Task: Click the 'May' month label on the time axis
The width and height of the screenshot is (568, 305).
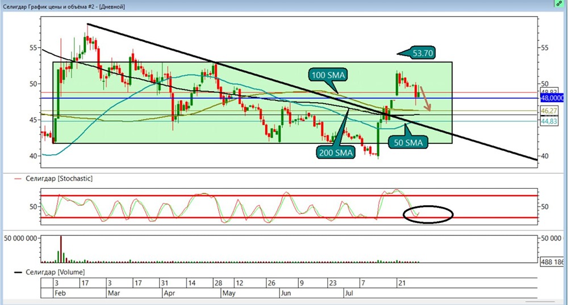Action: point(229,293)
